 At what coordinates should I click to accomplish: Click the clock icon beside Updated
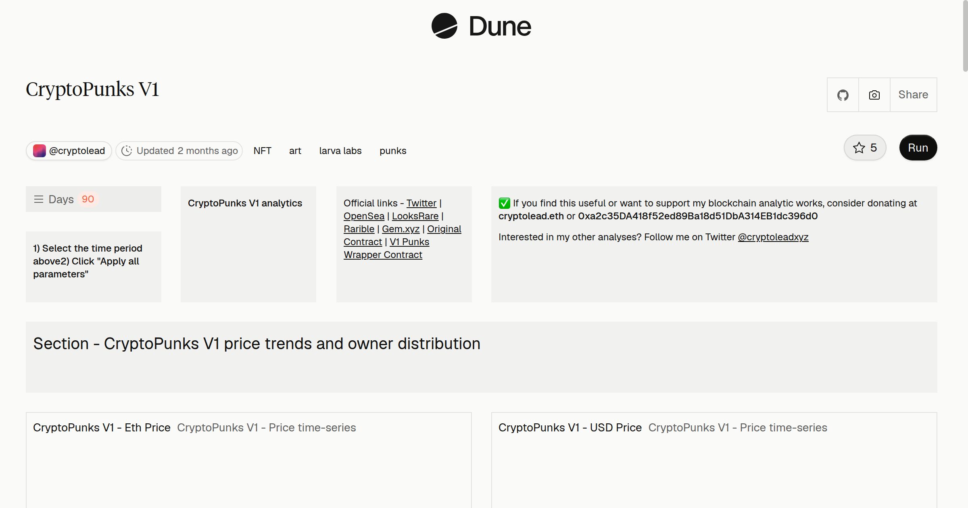pyautogui.click(x=127, y=151)
